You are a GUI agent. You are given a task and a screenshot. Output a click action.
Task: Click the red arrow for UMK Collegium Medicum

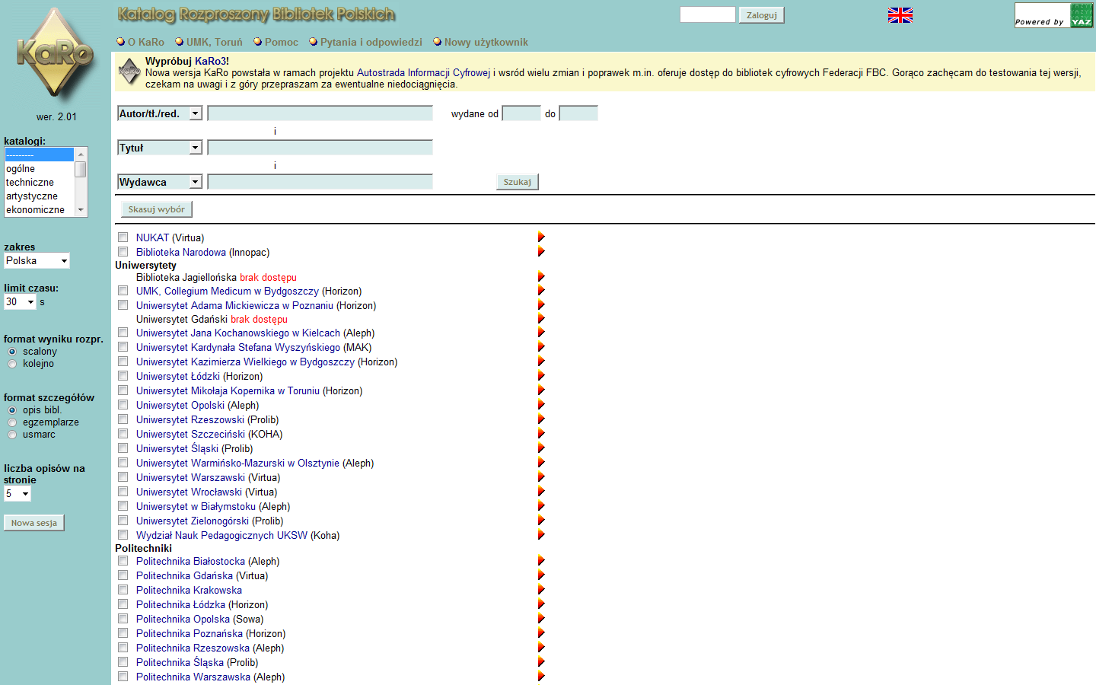pos(541,291)
